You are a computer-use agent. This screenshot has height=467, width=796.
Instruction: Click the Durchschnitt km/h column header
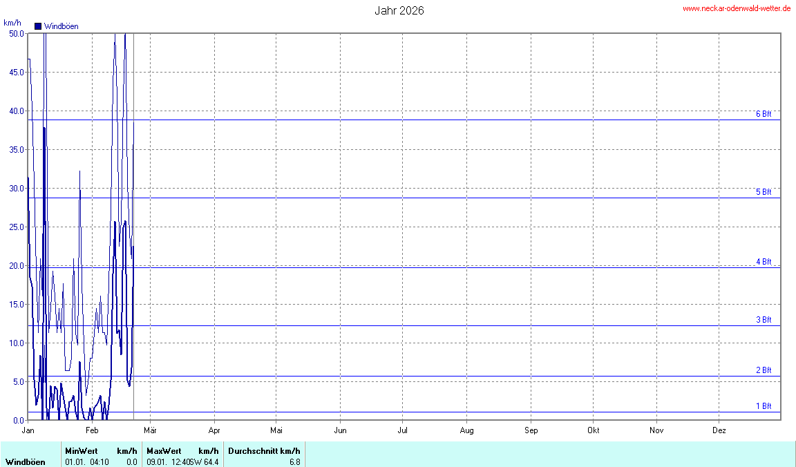tap(264, 451)
